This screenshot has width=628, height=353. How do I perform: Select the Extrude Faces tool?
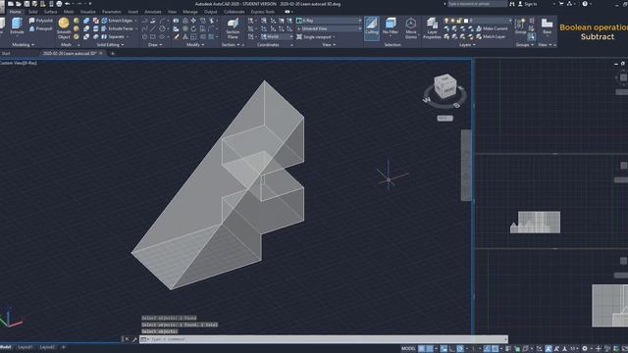pyautogui.click(x=118, y=28)
